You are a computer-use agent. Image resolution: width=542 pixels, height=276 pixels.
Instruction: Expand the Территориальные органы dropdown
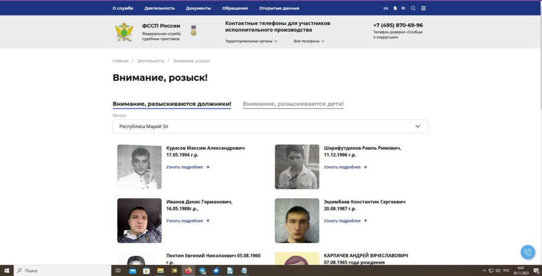pyautogui.click(x=251, y=41)
